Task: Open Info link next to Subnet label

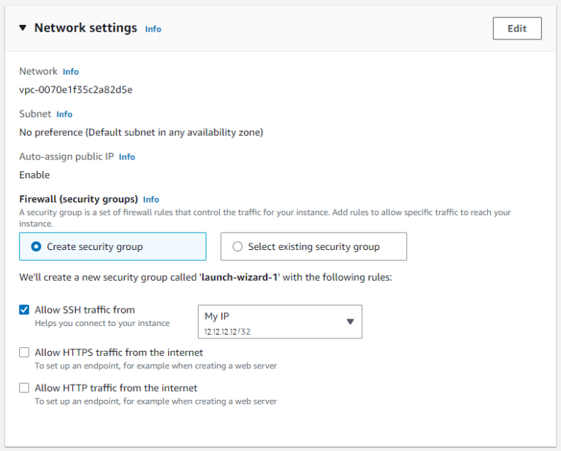Action: (64, 114)
